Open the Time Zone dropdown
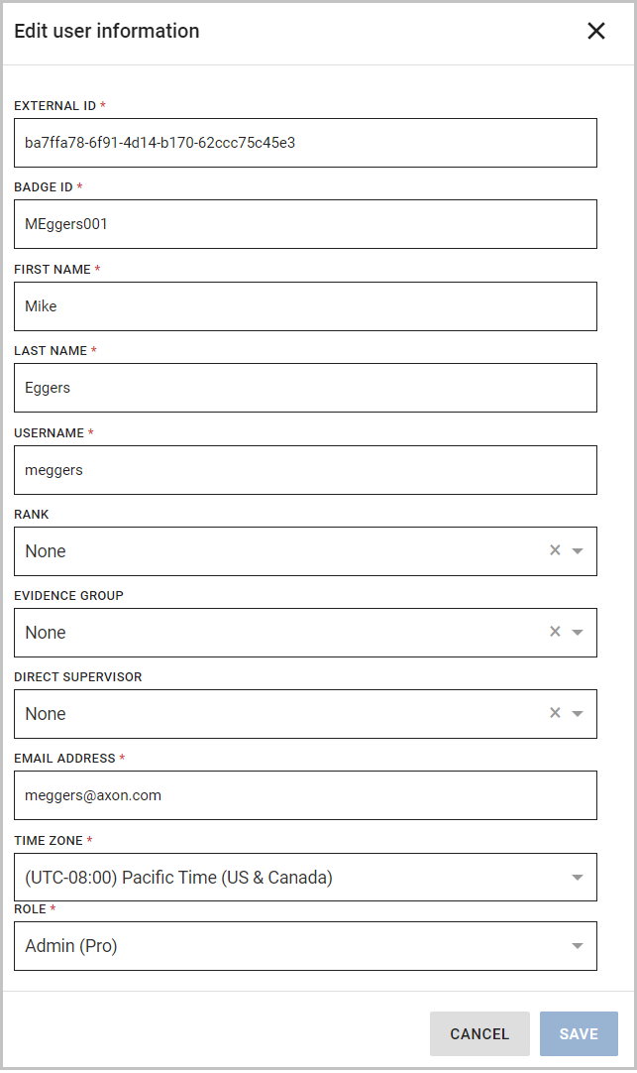Viewport: 637px width, 1073px height. (x=578, y=877)
